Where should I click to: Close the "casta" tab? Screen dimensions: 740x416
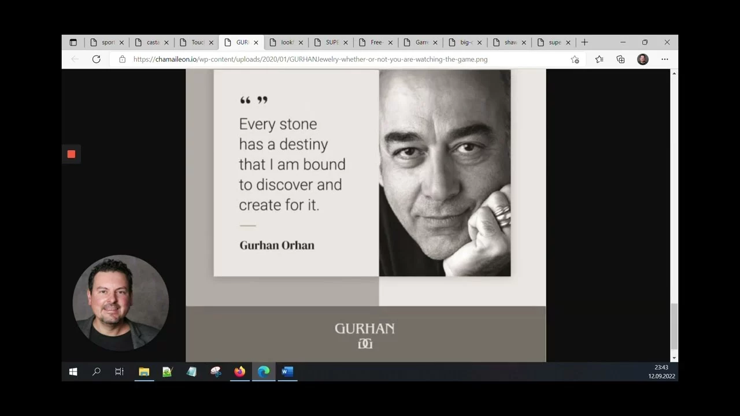(166, 42)
